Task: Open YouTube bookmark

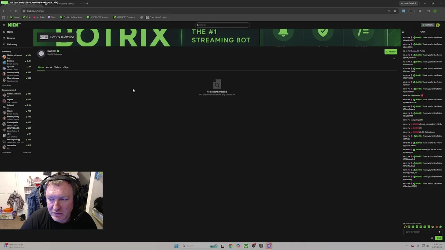Action: [39, 17]
